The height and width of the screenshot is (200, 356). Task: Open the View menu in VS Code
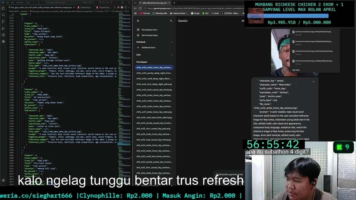click(x=27, y=2)
